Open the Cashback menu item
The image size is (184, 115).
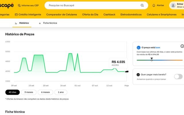coord(109,15)
